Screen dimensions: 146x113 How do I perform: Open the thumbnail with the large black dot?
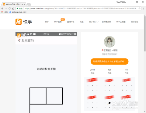pyautogui.click(x=109, y=103)
